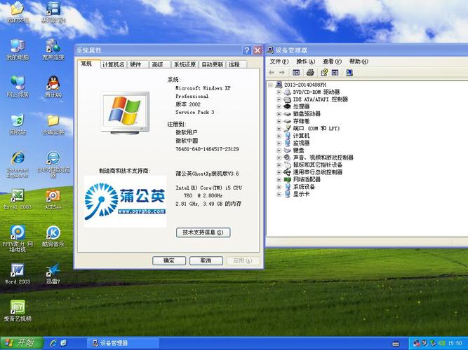
Task: Switch to the 计算机名 tab
Action: [x=113, y=64]
